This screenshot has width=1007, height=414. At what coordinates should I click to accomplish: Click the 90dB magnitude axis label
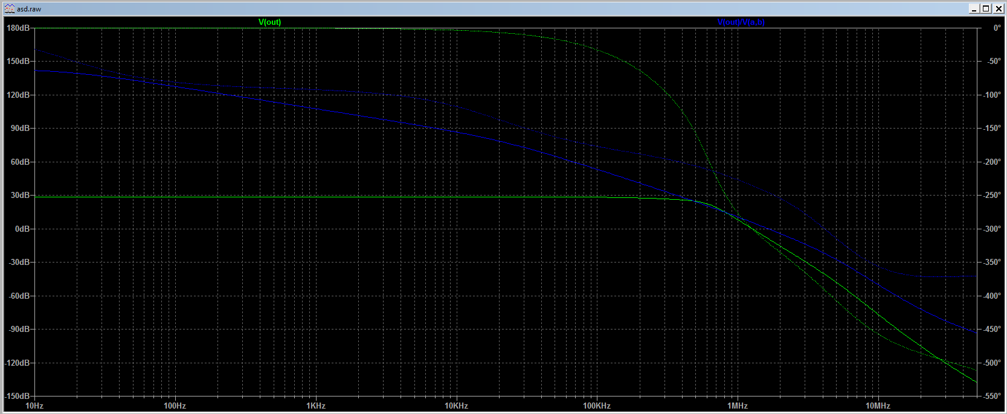[x=20, y=129]
